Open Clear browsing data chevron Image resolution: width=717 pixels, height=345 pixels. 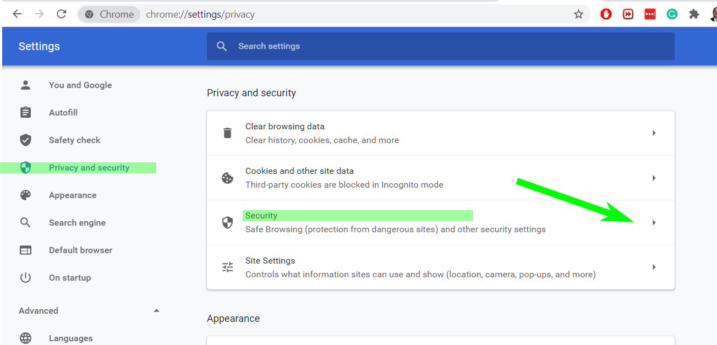click(x=654, y=133)
